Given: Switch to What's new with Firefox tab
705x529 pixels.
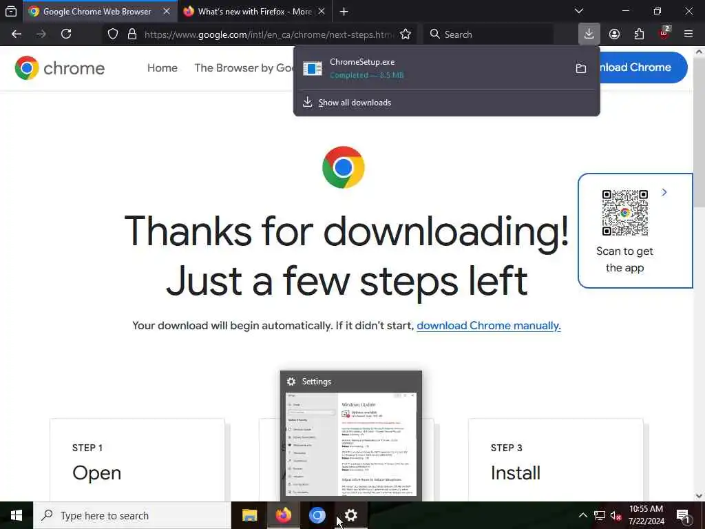Looking at the screenshot, I should pyautogui.click(x=255, y=11).
